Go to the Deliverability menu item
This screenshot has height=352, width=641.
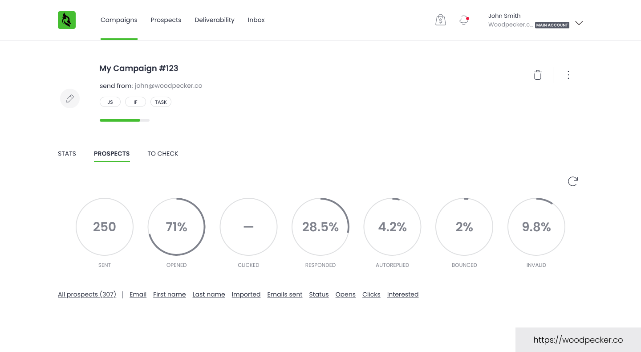click(x=215, y=20)
